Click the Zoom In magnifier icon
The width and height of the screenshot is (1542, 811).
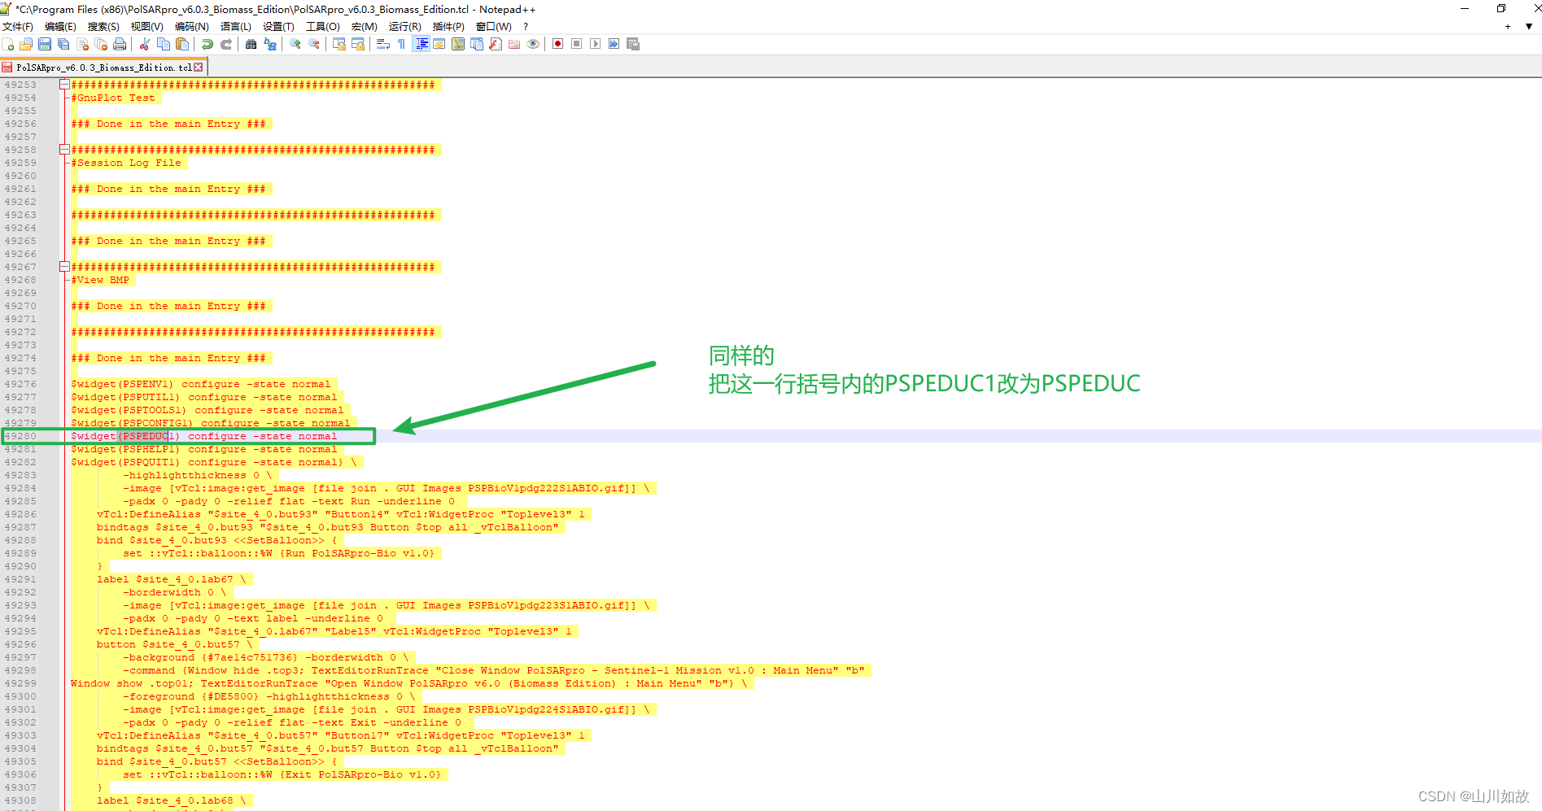(295, 44)
